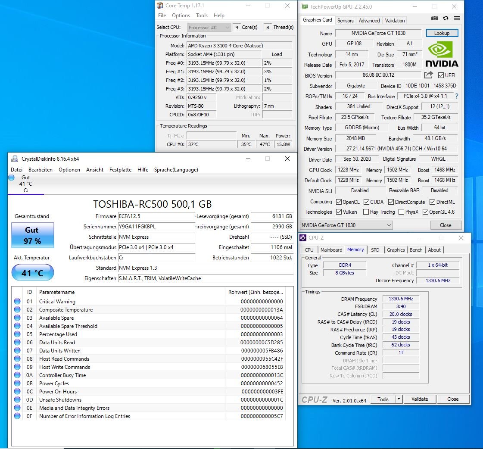Toggle the OpenCL checkbox
483x449 pixels.
pyautogui.click(x=339, y=202)
